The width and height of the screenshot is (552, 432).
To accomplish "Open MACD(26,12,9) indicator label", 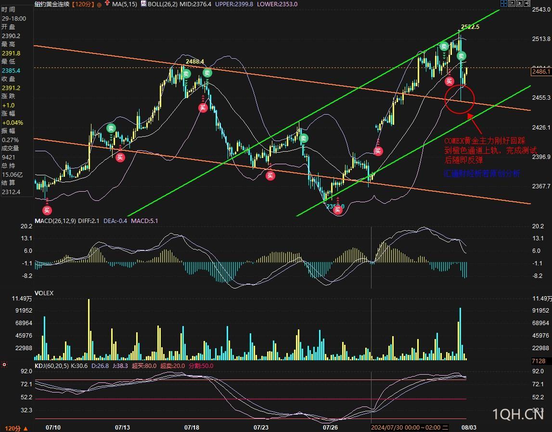I will pyautogui.click(x=55, y=221).
